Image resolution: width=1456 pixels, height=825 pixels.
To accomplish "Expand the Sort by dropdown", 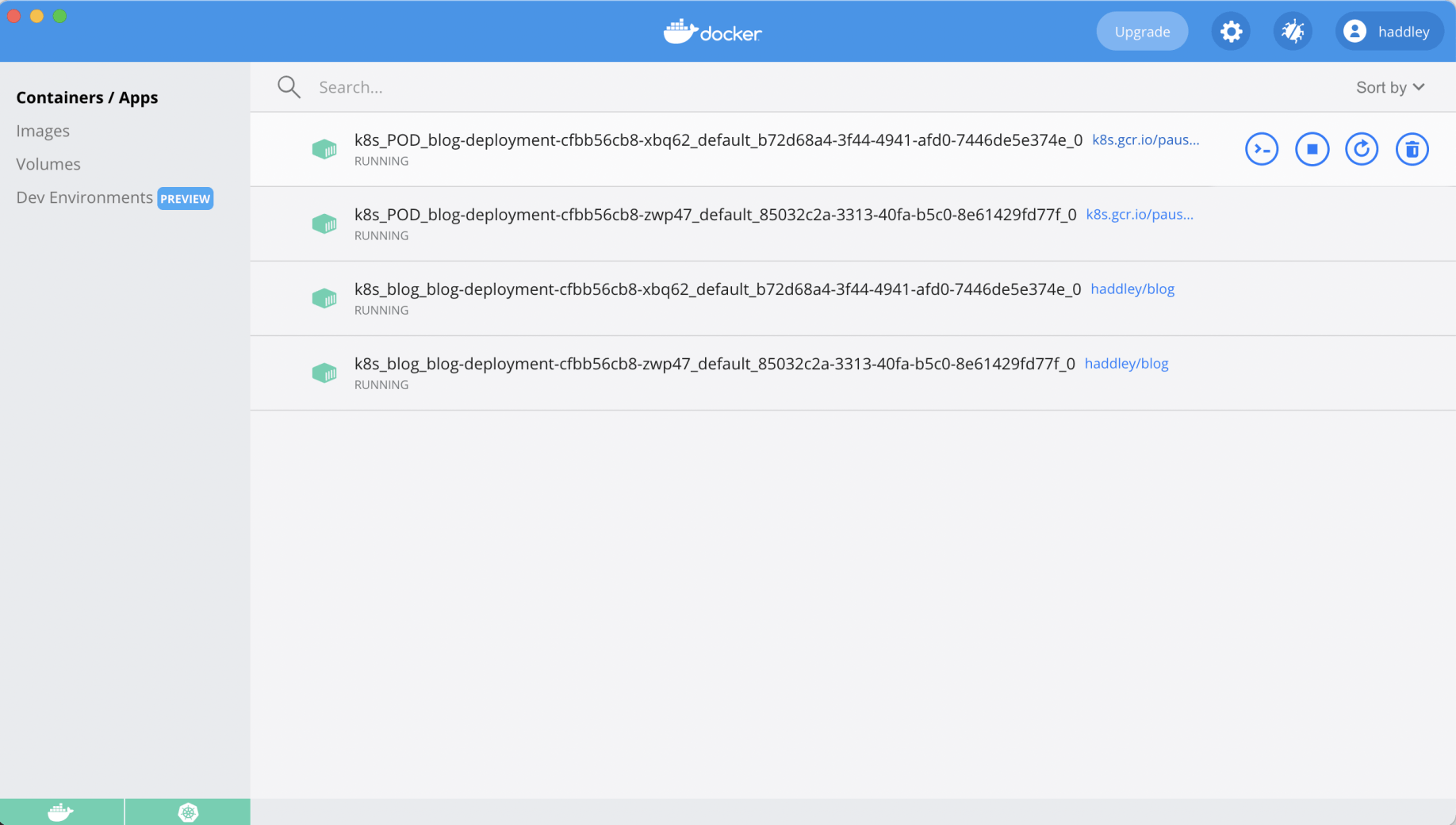I will click(x=1389, y=87).
